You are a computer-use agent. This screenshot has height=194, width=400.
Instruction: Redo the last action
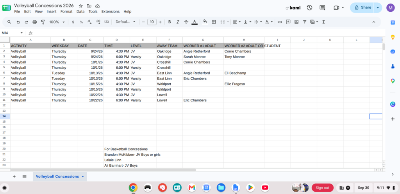(26, 22)
